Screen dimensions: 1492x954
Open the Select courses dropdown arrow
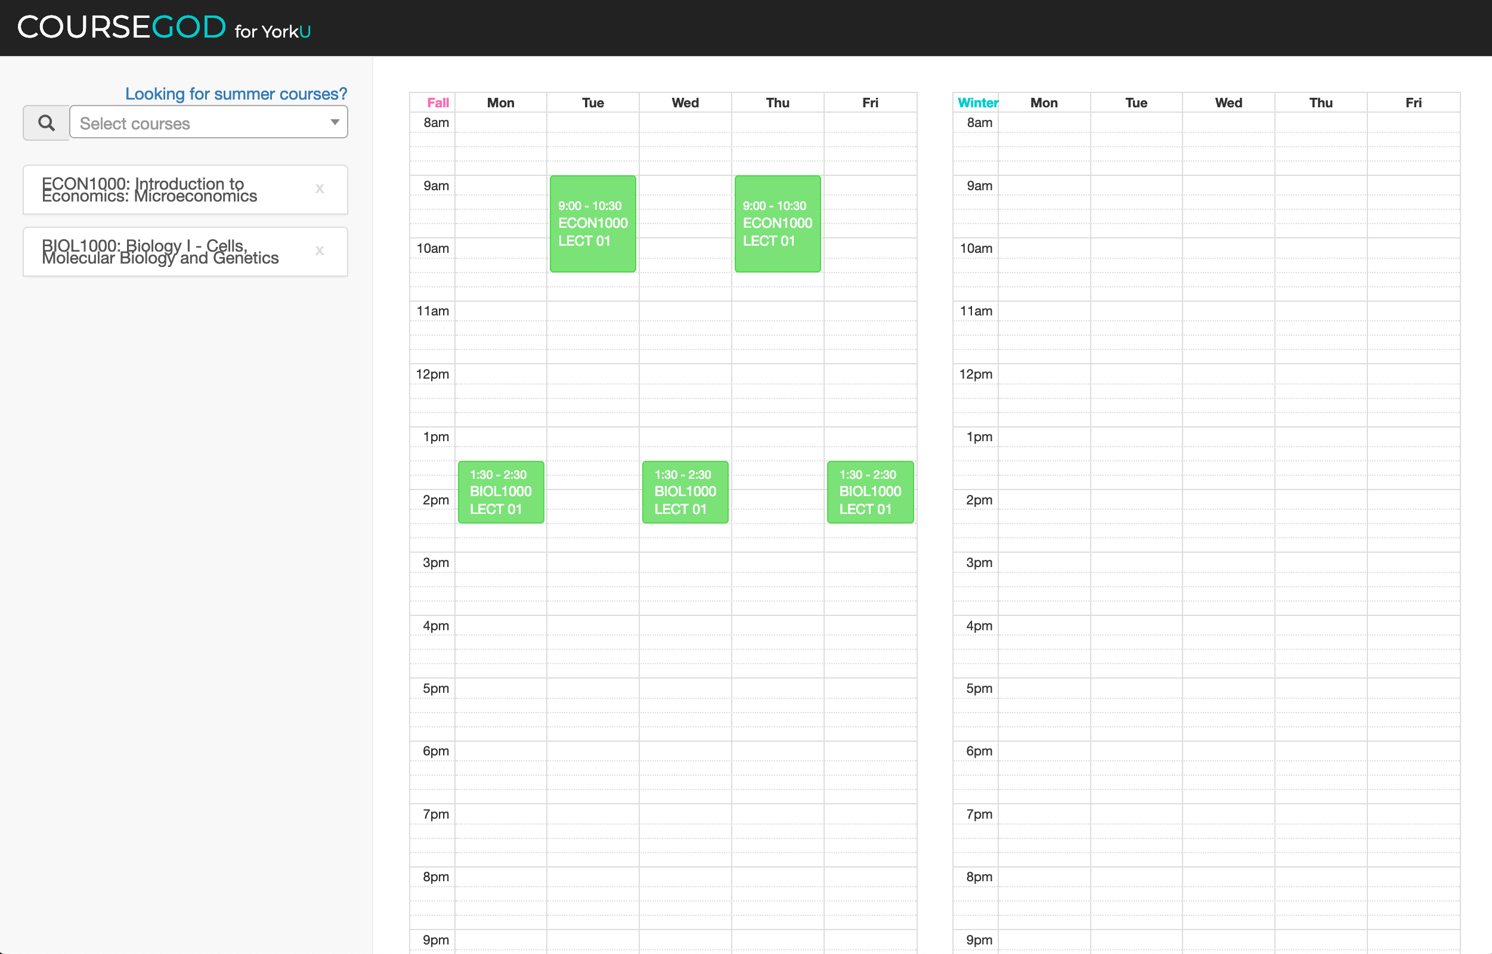[335, 122]
